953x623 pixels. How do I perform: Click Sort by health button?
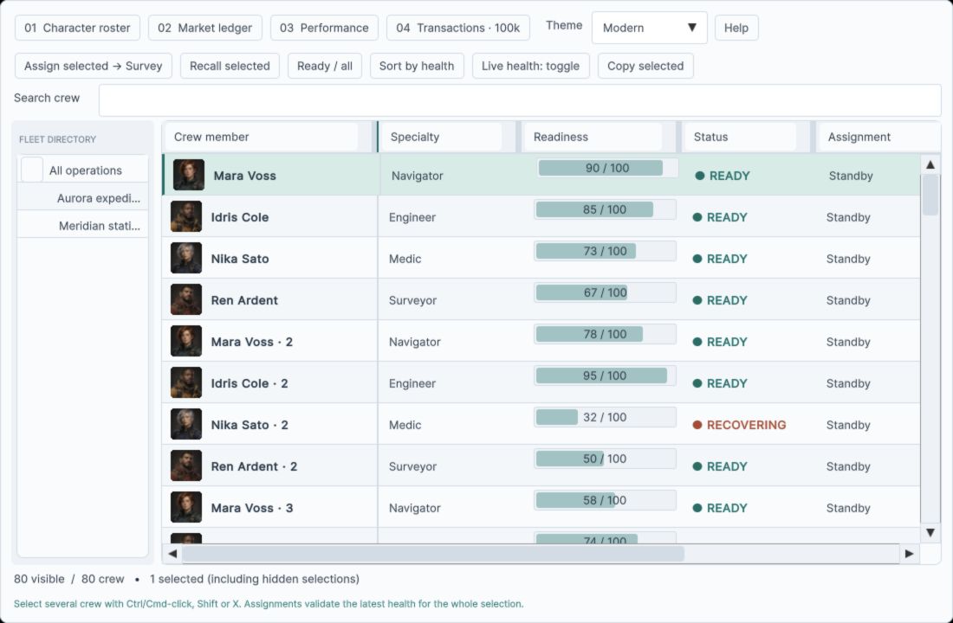[x=417, y=66]
